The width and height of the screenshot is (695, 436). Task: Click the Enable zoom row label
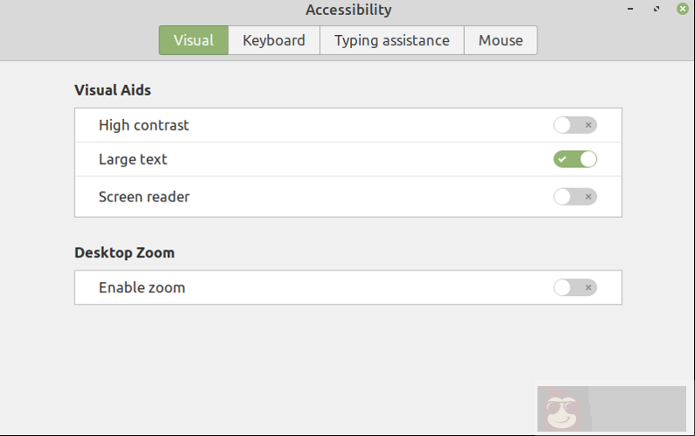(x=142, y=288)
